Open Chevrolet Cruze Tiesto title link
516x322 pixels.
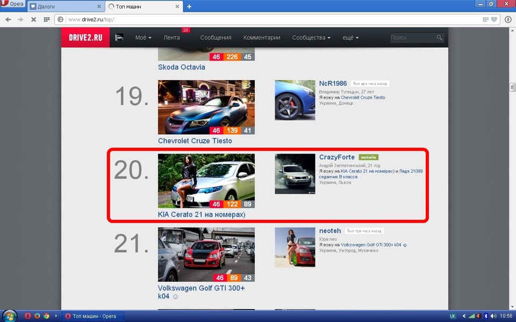[x=195, y=141]
